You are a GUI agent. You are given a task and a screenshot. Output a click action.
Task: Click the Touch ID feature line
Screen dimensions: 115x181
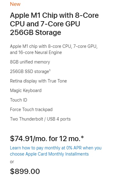point(19,100)
